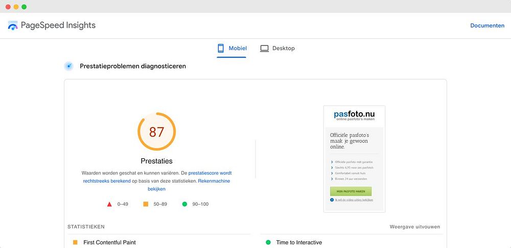Open 'prestatiescore wordt rechtstreeks berekend' link
This screenshot has width=511, height=248.
157,177
